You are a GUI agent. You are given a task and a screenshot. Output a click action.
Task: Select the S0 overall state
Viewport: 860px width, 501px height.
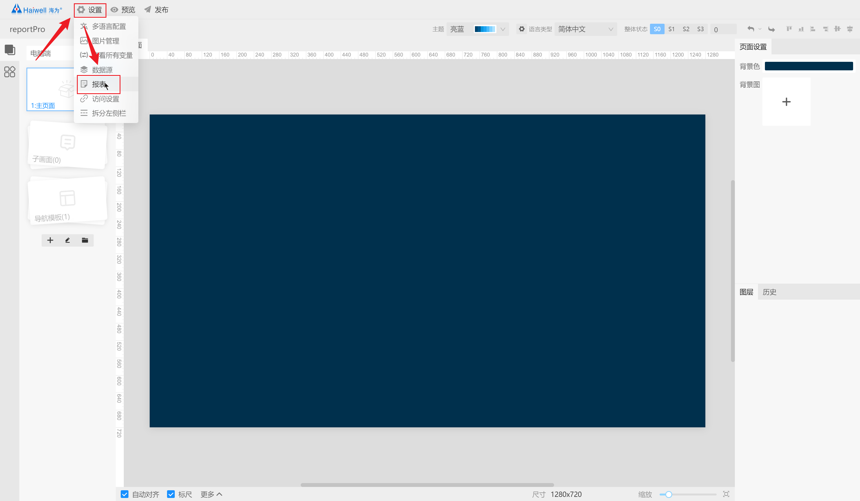(657, 29)
